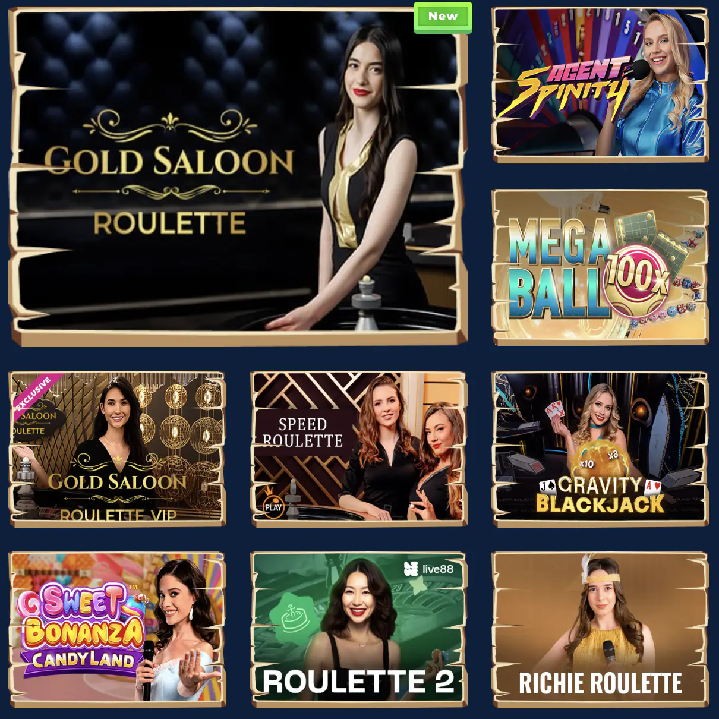
Task: Open the Roulette 2 game tile
Action: 359,630
